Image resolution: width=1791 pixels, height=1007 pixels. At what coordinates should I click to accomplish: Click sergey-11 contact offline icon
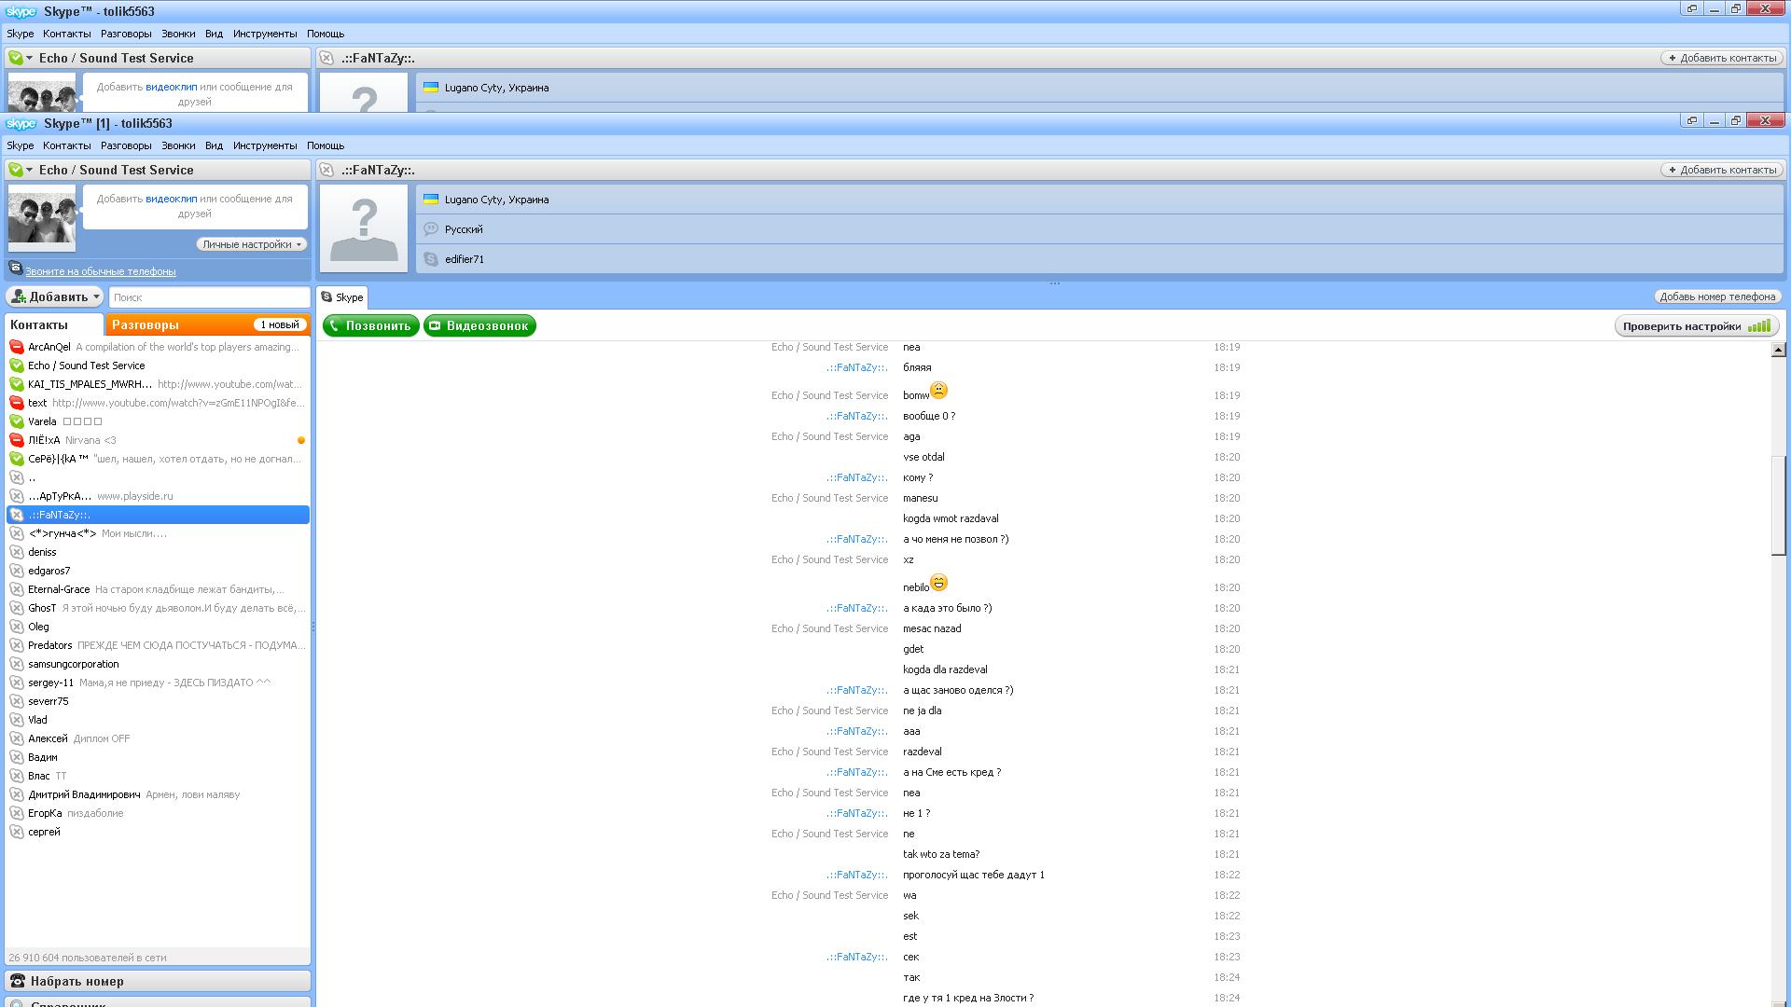[17, 683]
